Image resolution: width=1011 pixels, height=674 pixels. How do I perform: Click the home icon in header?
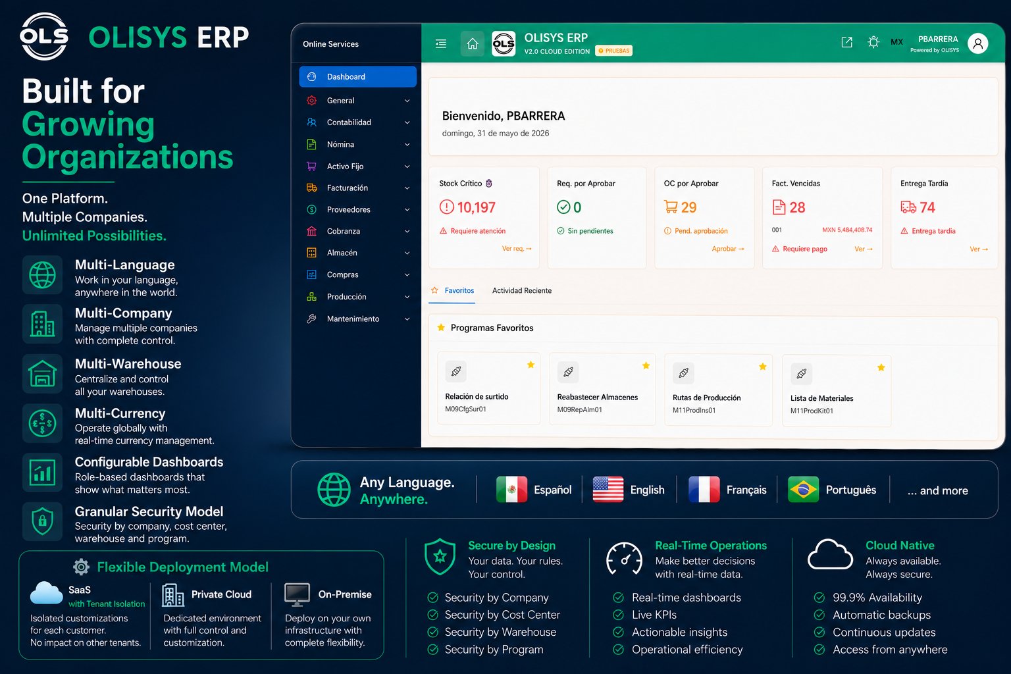[x=472, y=43]
